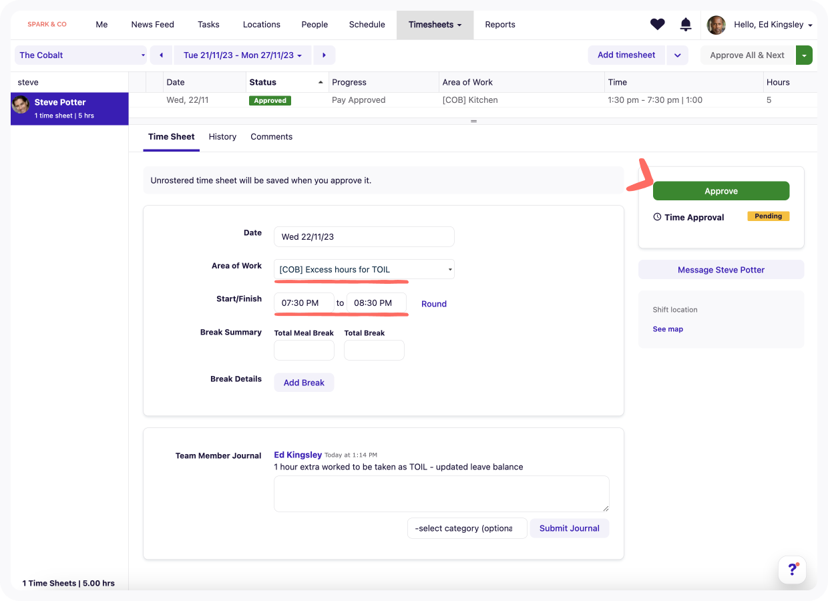The image size is (828, 601).
Task: Click the Time column header
Action: coord(684,82)
